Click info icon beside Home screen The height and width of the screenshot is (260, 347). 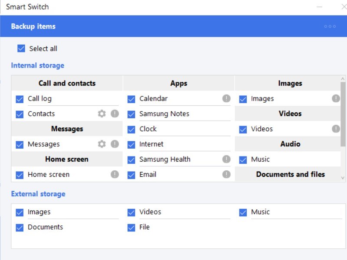(x=115, y=174)
